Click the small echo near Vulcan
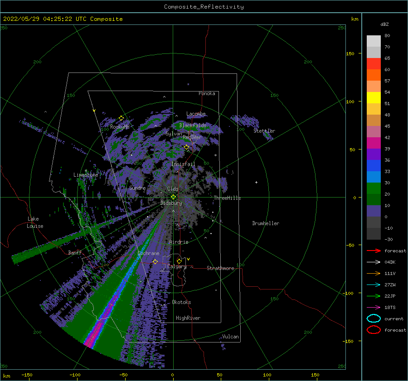Viewport: 408px width, 381px height. click(x=223, y=347)
